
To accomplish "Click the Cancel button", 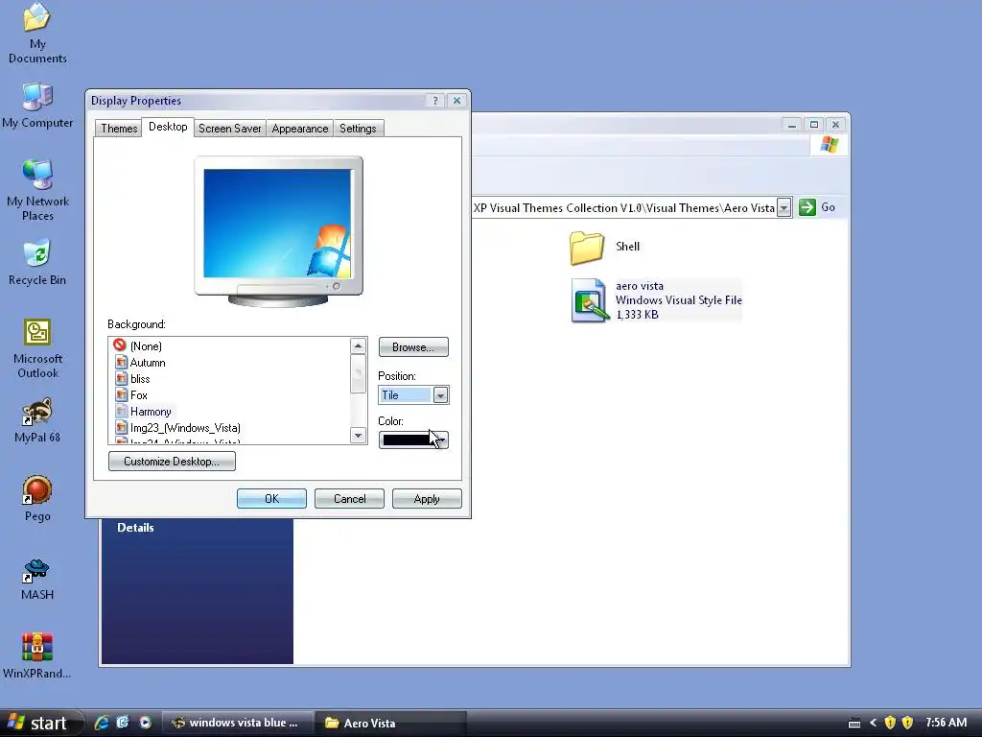I will point(349,499).
